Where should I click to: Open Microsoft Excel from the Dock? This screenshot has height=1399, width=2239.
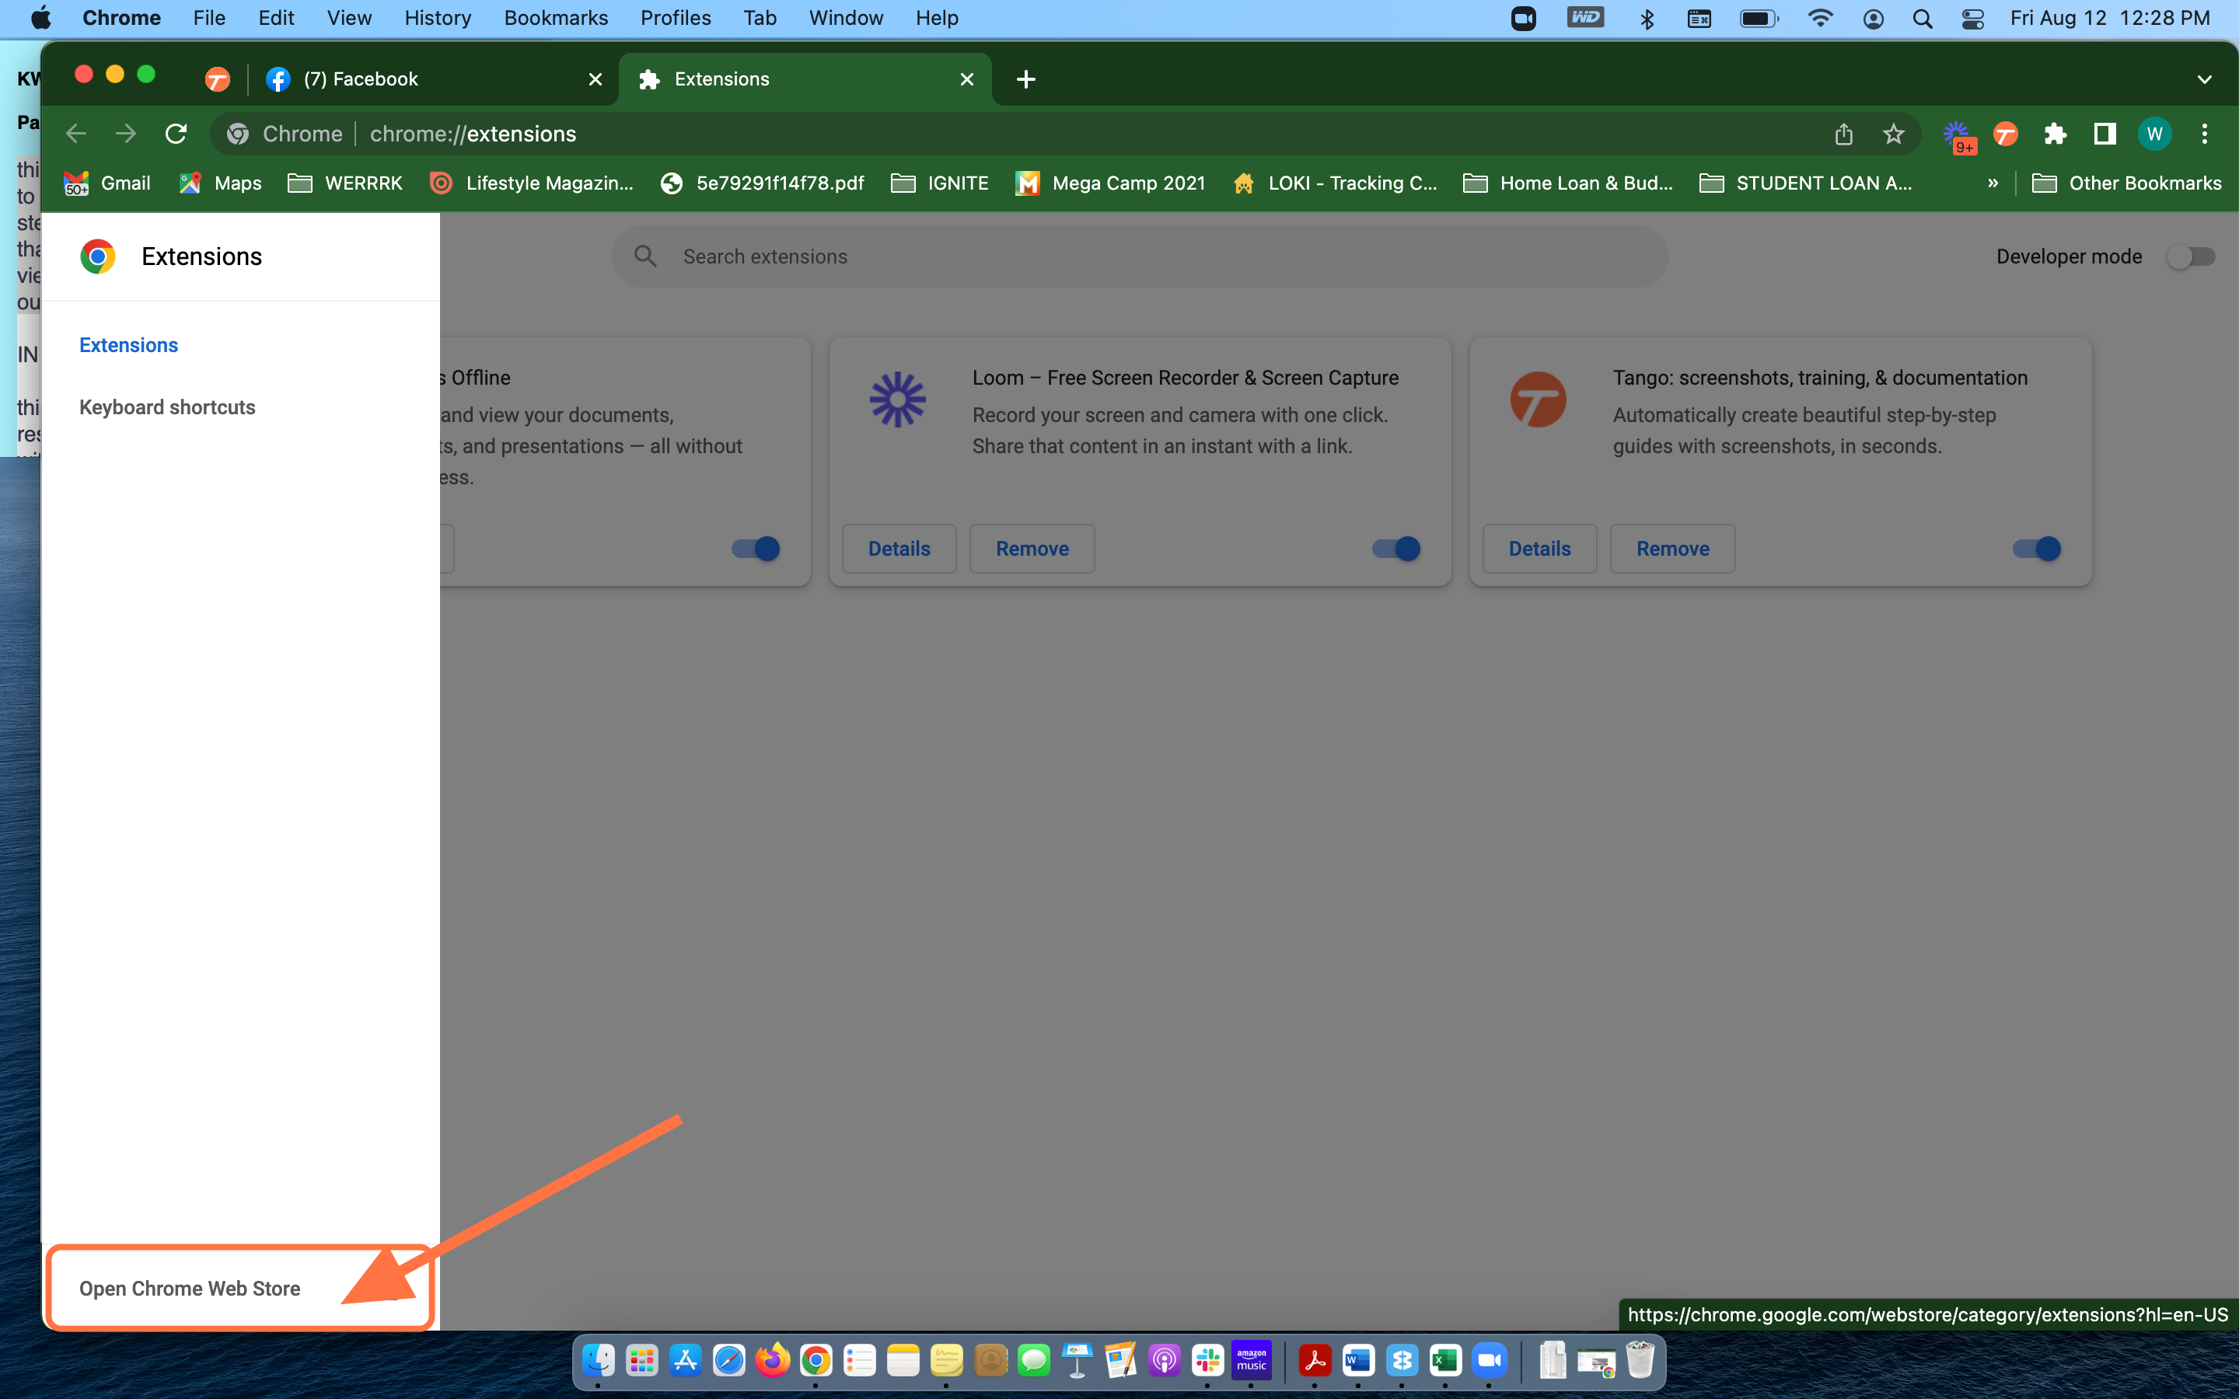(1444, 1360)
